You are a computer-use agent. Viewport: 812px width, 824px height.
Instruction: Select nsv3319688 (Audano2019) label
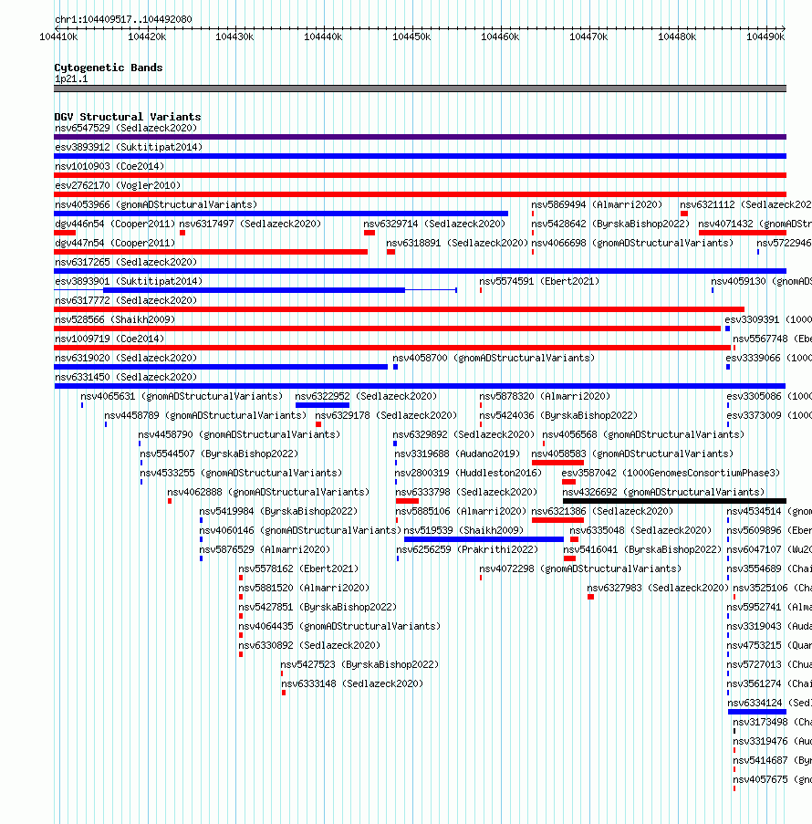coord(457,454)
